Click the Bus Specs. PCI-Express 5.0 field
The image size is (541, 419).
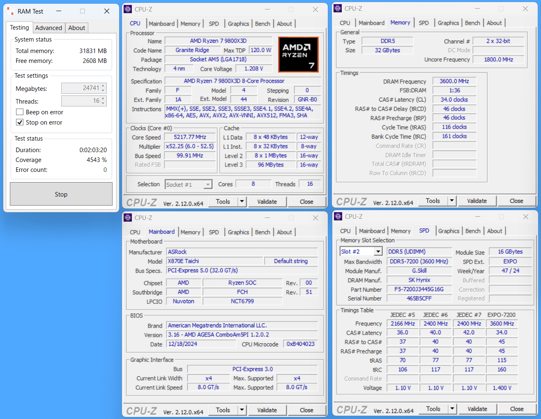(242, 271)
